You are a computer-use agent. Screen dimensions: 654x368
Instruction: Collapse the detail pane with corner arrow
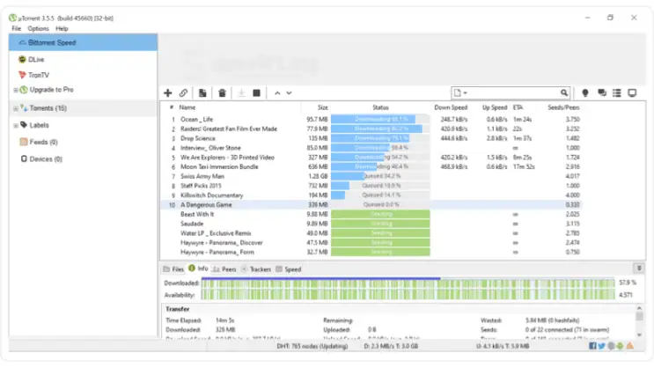(x=638, y=269)
